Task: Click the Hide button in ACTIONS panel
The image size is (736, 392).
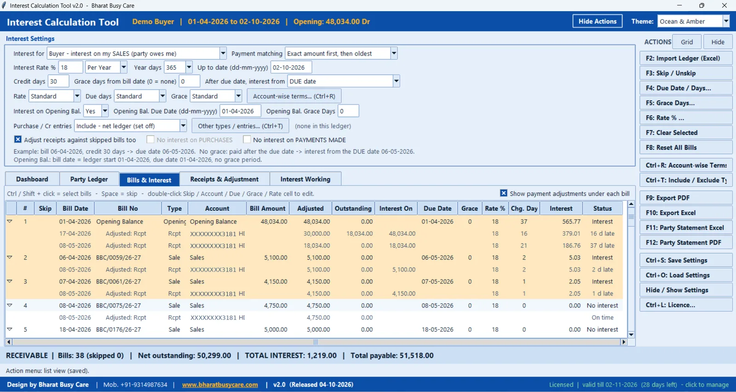Action: pos(718,42)
